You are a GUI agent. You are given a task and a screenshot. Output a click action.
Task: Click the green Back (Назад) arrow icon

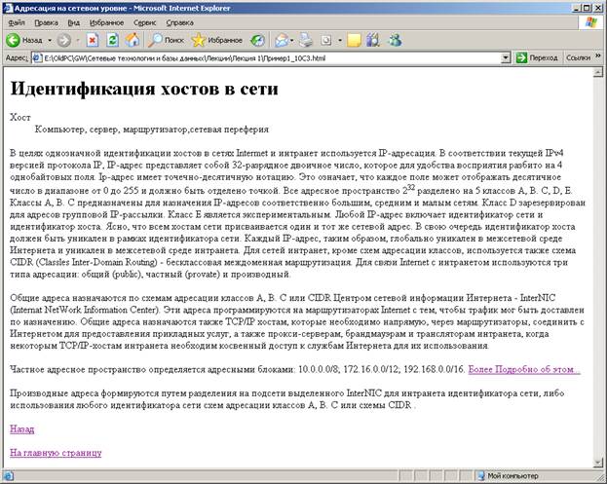[x=13, y=40]
